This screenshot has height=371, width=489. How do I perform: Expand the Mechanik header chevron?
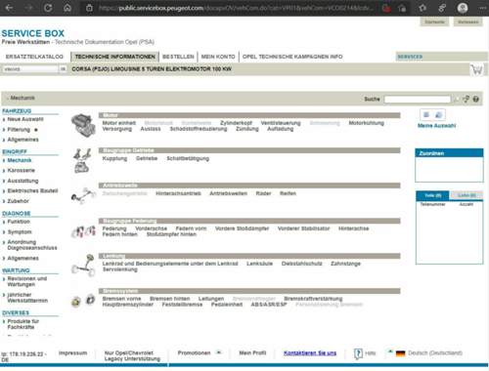click(8, 98)
